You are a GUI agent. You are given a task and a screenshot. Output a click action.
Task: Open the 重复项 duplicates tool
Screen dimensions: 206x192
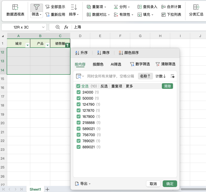[x=96, y=7]
